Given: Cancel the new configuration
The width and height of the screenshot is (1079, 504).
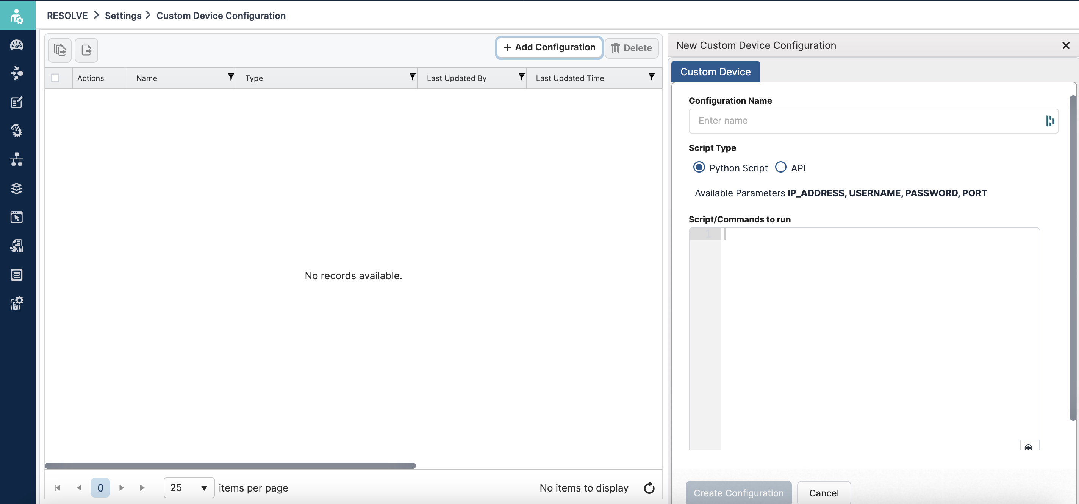Looking at the screenshot, I should click(x=824, y=493).
